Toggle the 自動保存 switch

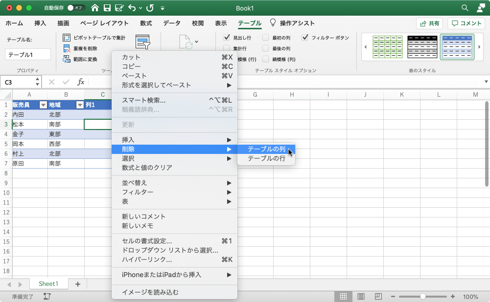pos(76,8)
